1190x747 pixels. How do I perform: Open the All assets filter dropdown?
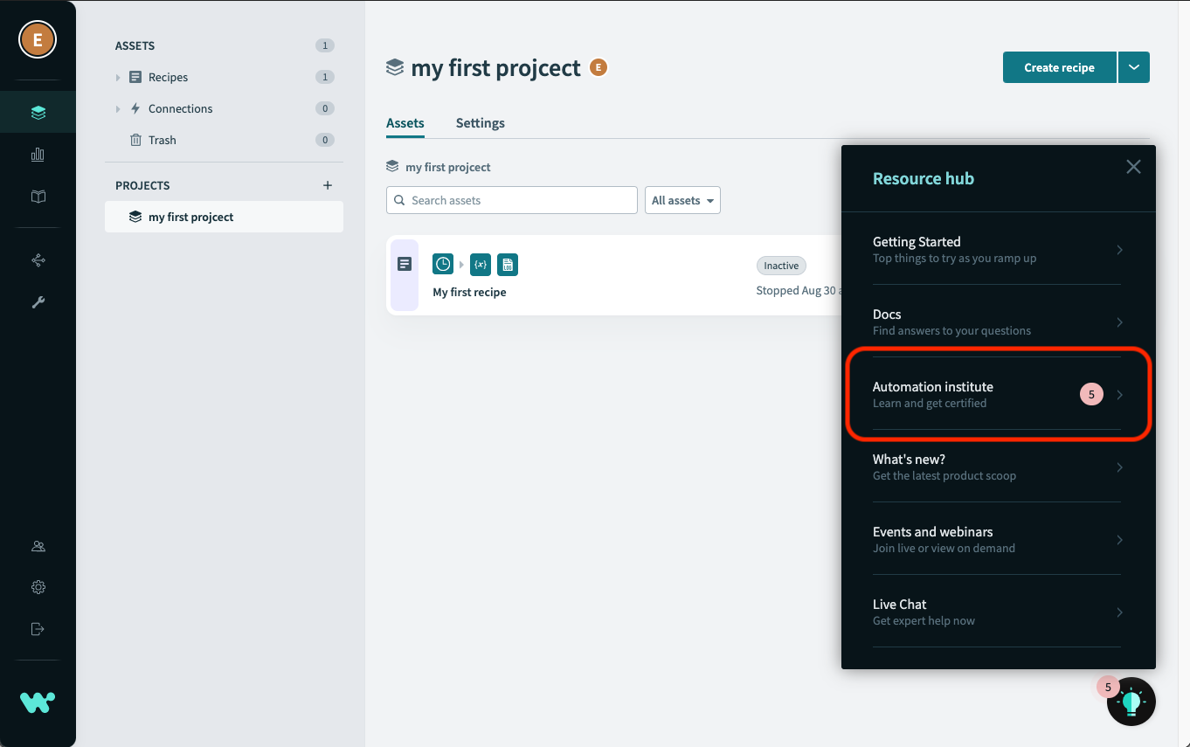click(x=682, y=200)
